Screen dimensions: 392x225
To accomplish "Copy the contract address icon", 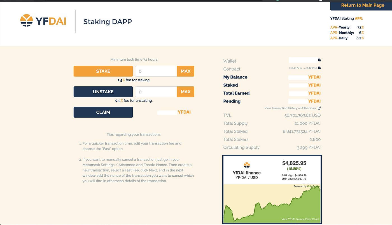I will [x=319, y=68].
